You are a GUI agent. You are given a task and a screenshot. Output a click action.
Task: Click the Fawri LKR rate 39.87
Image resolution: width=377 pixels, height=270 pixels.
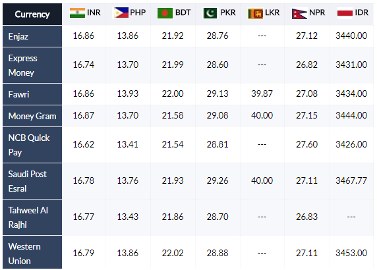click(262, 94)
